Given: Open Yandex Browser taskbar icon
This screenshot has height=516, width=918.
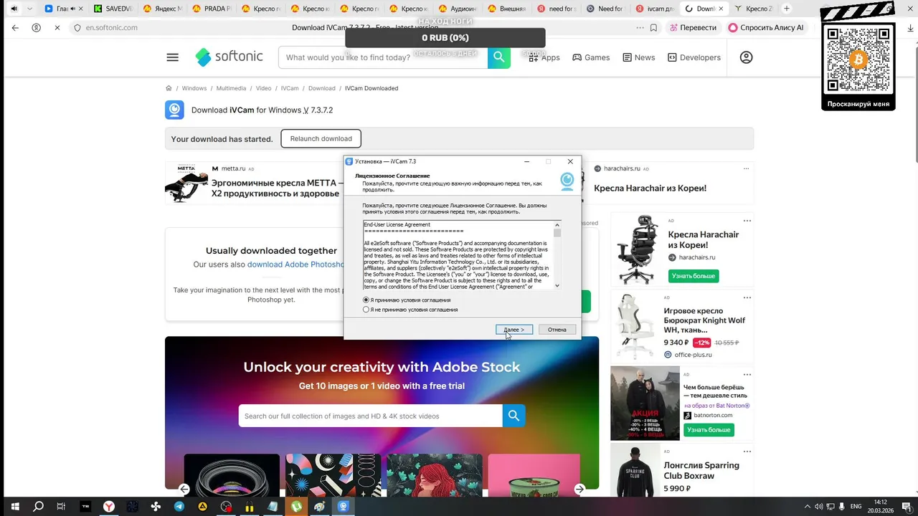Looking at the screenshot, I should (x=108, y=506).
